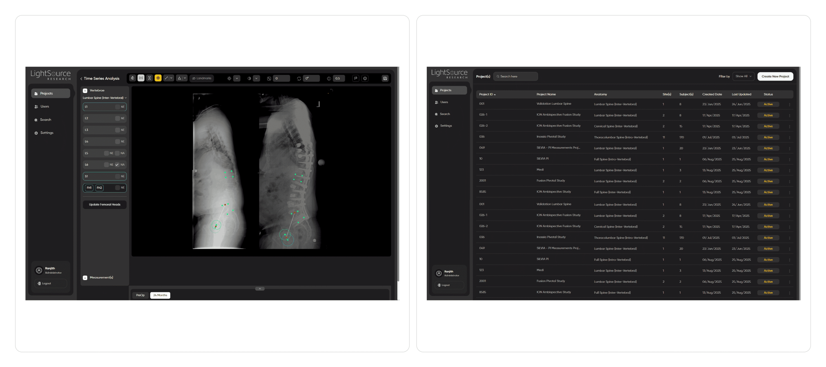Toggle Landmarks visibility
Screen dimensions: 826x367
[x=202, y=78]
